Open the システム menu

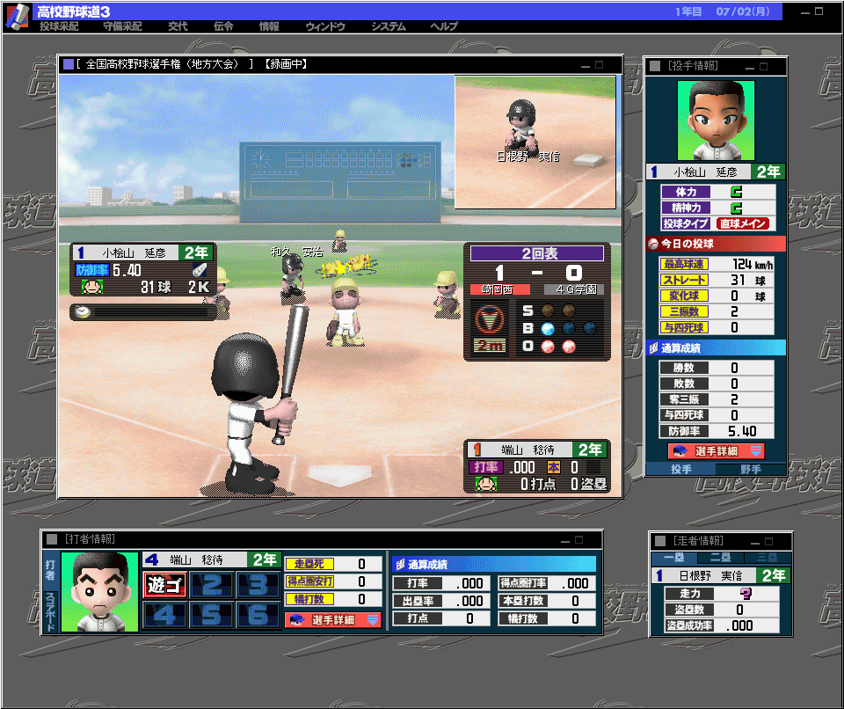pyautogui.click(x=388, y=26)
